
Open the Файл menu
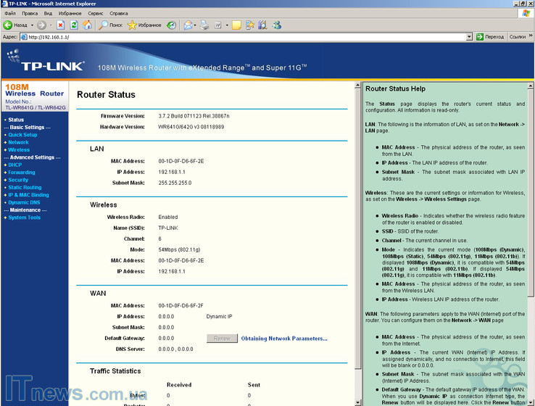pyautogui.click(x=9, y=13)
